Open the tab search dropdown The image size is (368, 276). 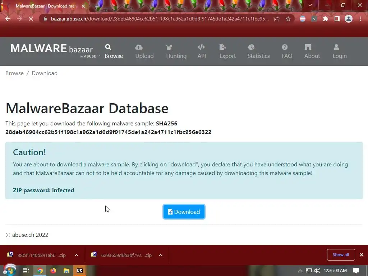tap(310, 5)
